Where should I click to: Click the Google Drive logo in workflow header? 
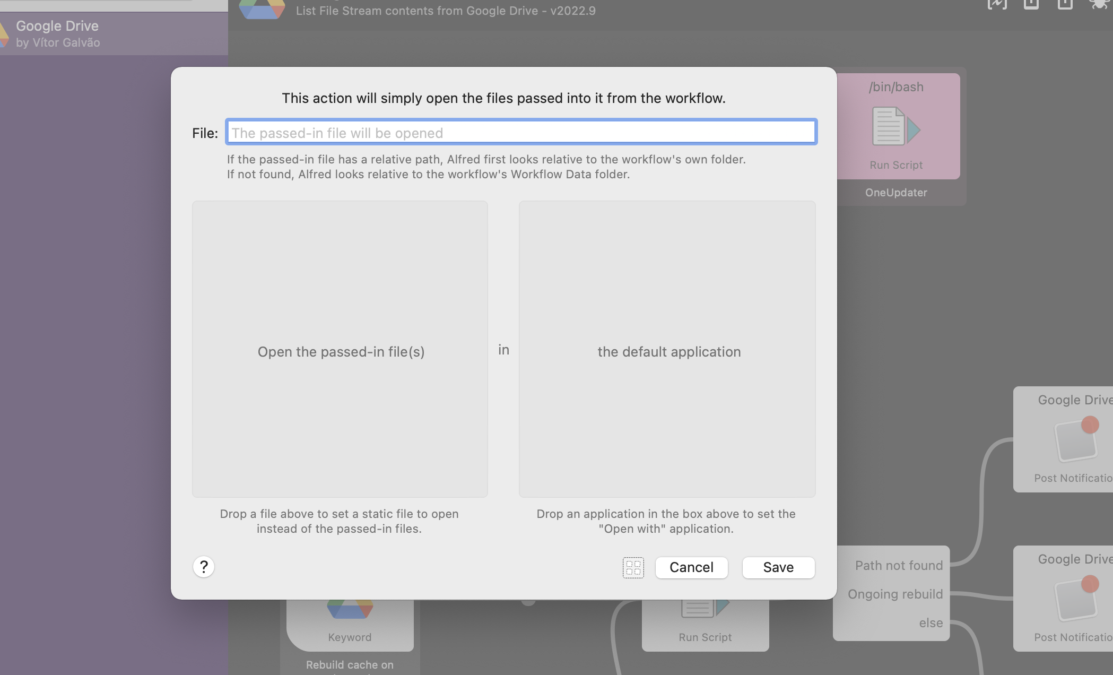click(x=262, y=8)
